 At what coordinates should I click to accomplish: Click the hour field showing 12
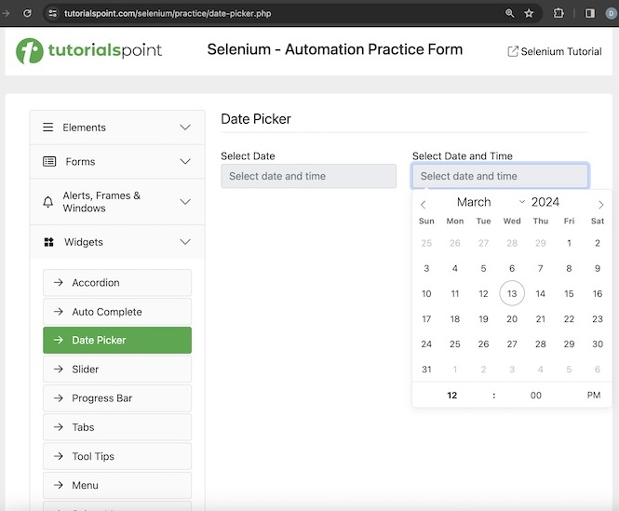tap(452, 396)
